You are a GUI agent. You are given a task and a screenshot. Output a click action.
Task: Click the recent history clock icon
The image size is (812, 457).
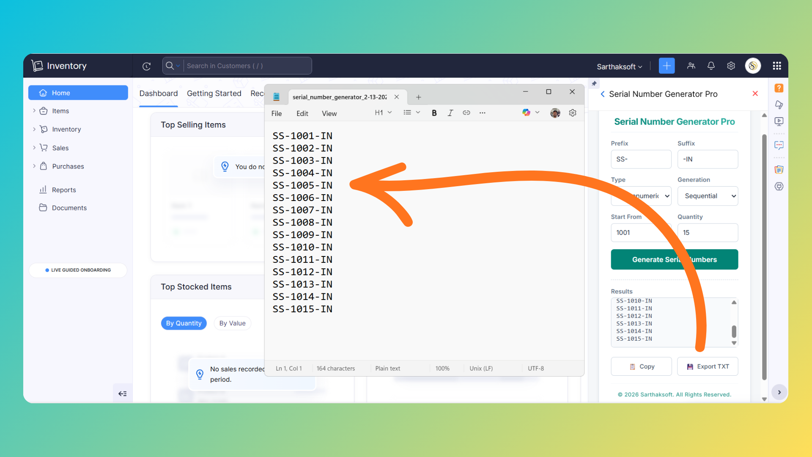click(146, 66)
